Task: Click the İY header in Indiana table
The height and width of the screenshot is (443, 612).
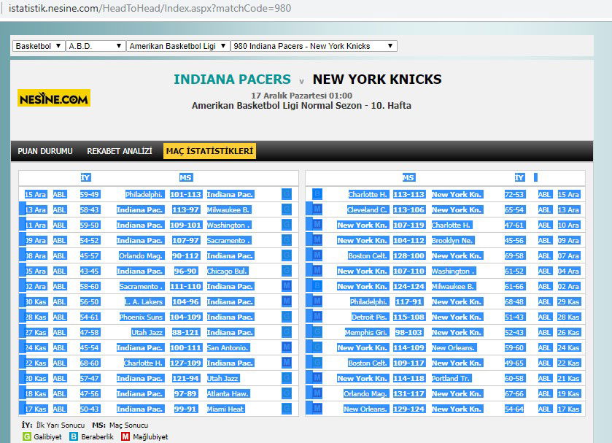Action: (85, 178)
